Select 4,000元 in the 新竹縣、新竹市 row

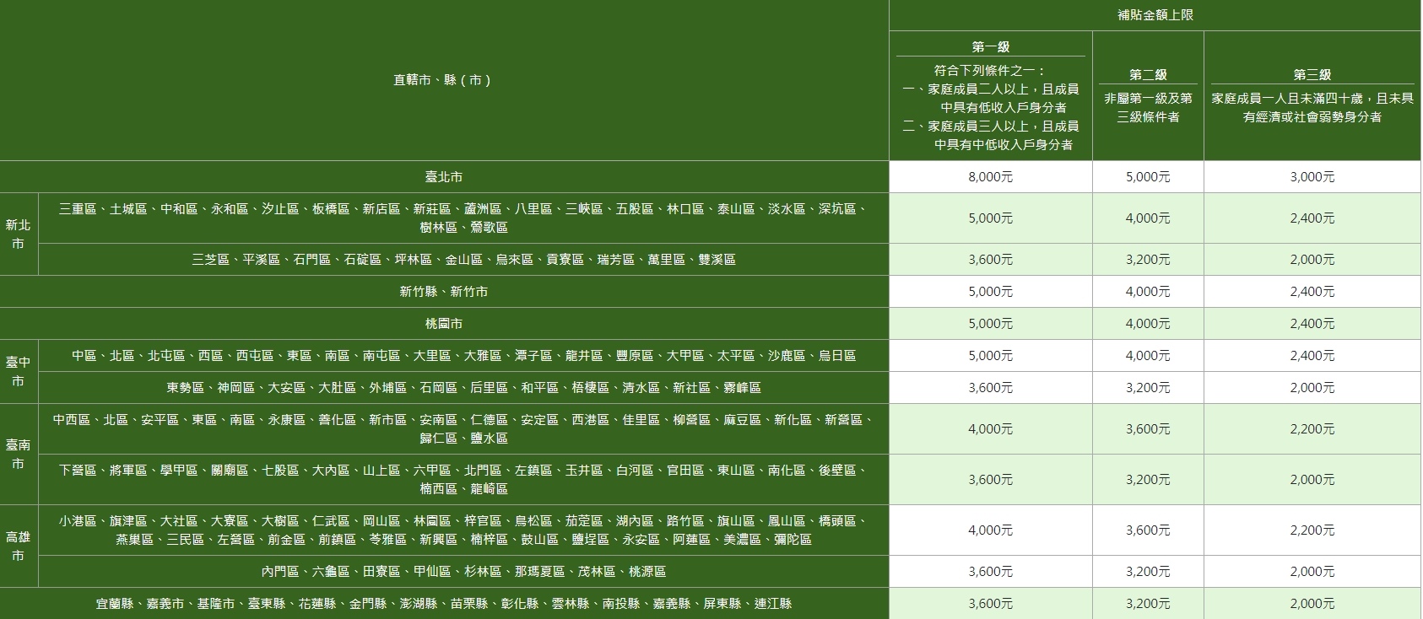1148,292
